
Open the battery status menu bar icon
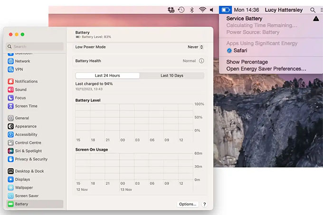[x=225, y=9]
